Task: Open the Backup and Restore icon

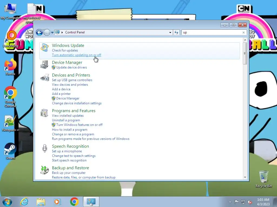Action: click(44, 170)
